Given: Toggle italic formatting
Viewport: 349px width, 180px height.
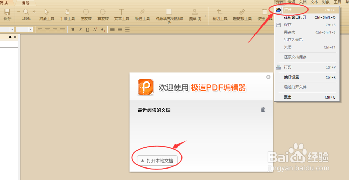Looking at the screenshot, I should (x=80, y=30).
